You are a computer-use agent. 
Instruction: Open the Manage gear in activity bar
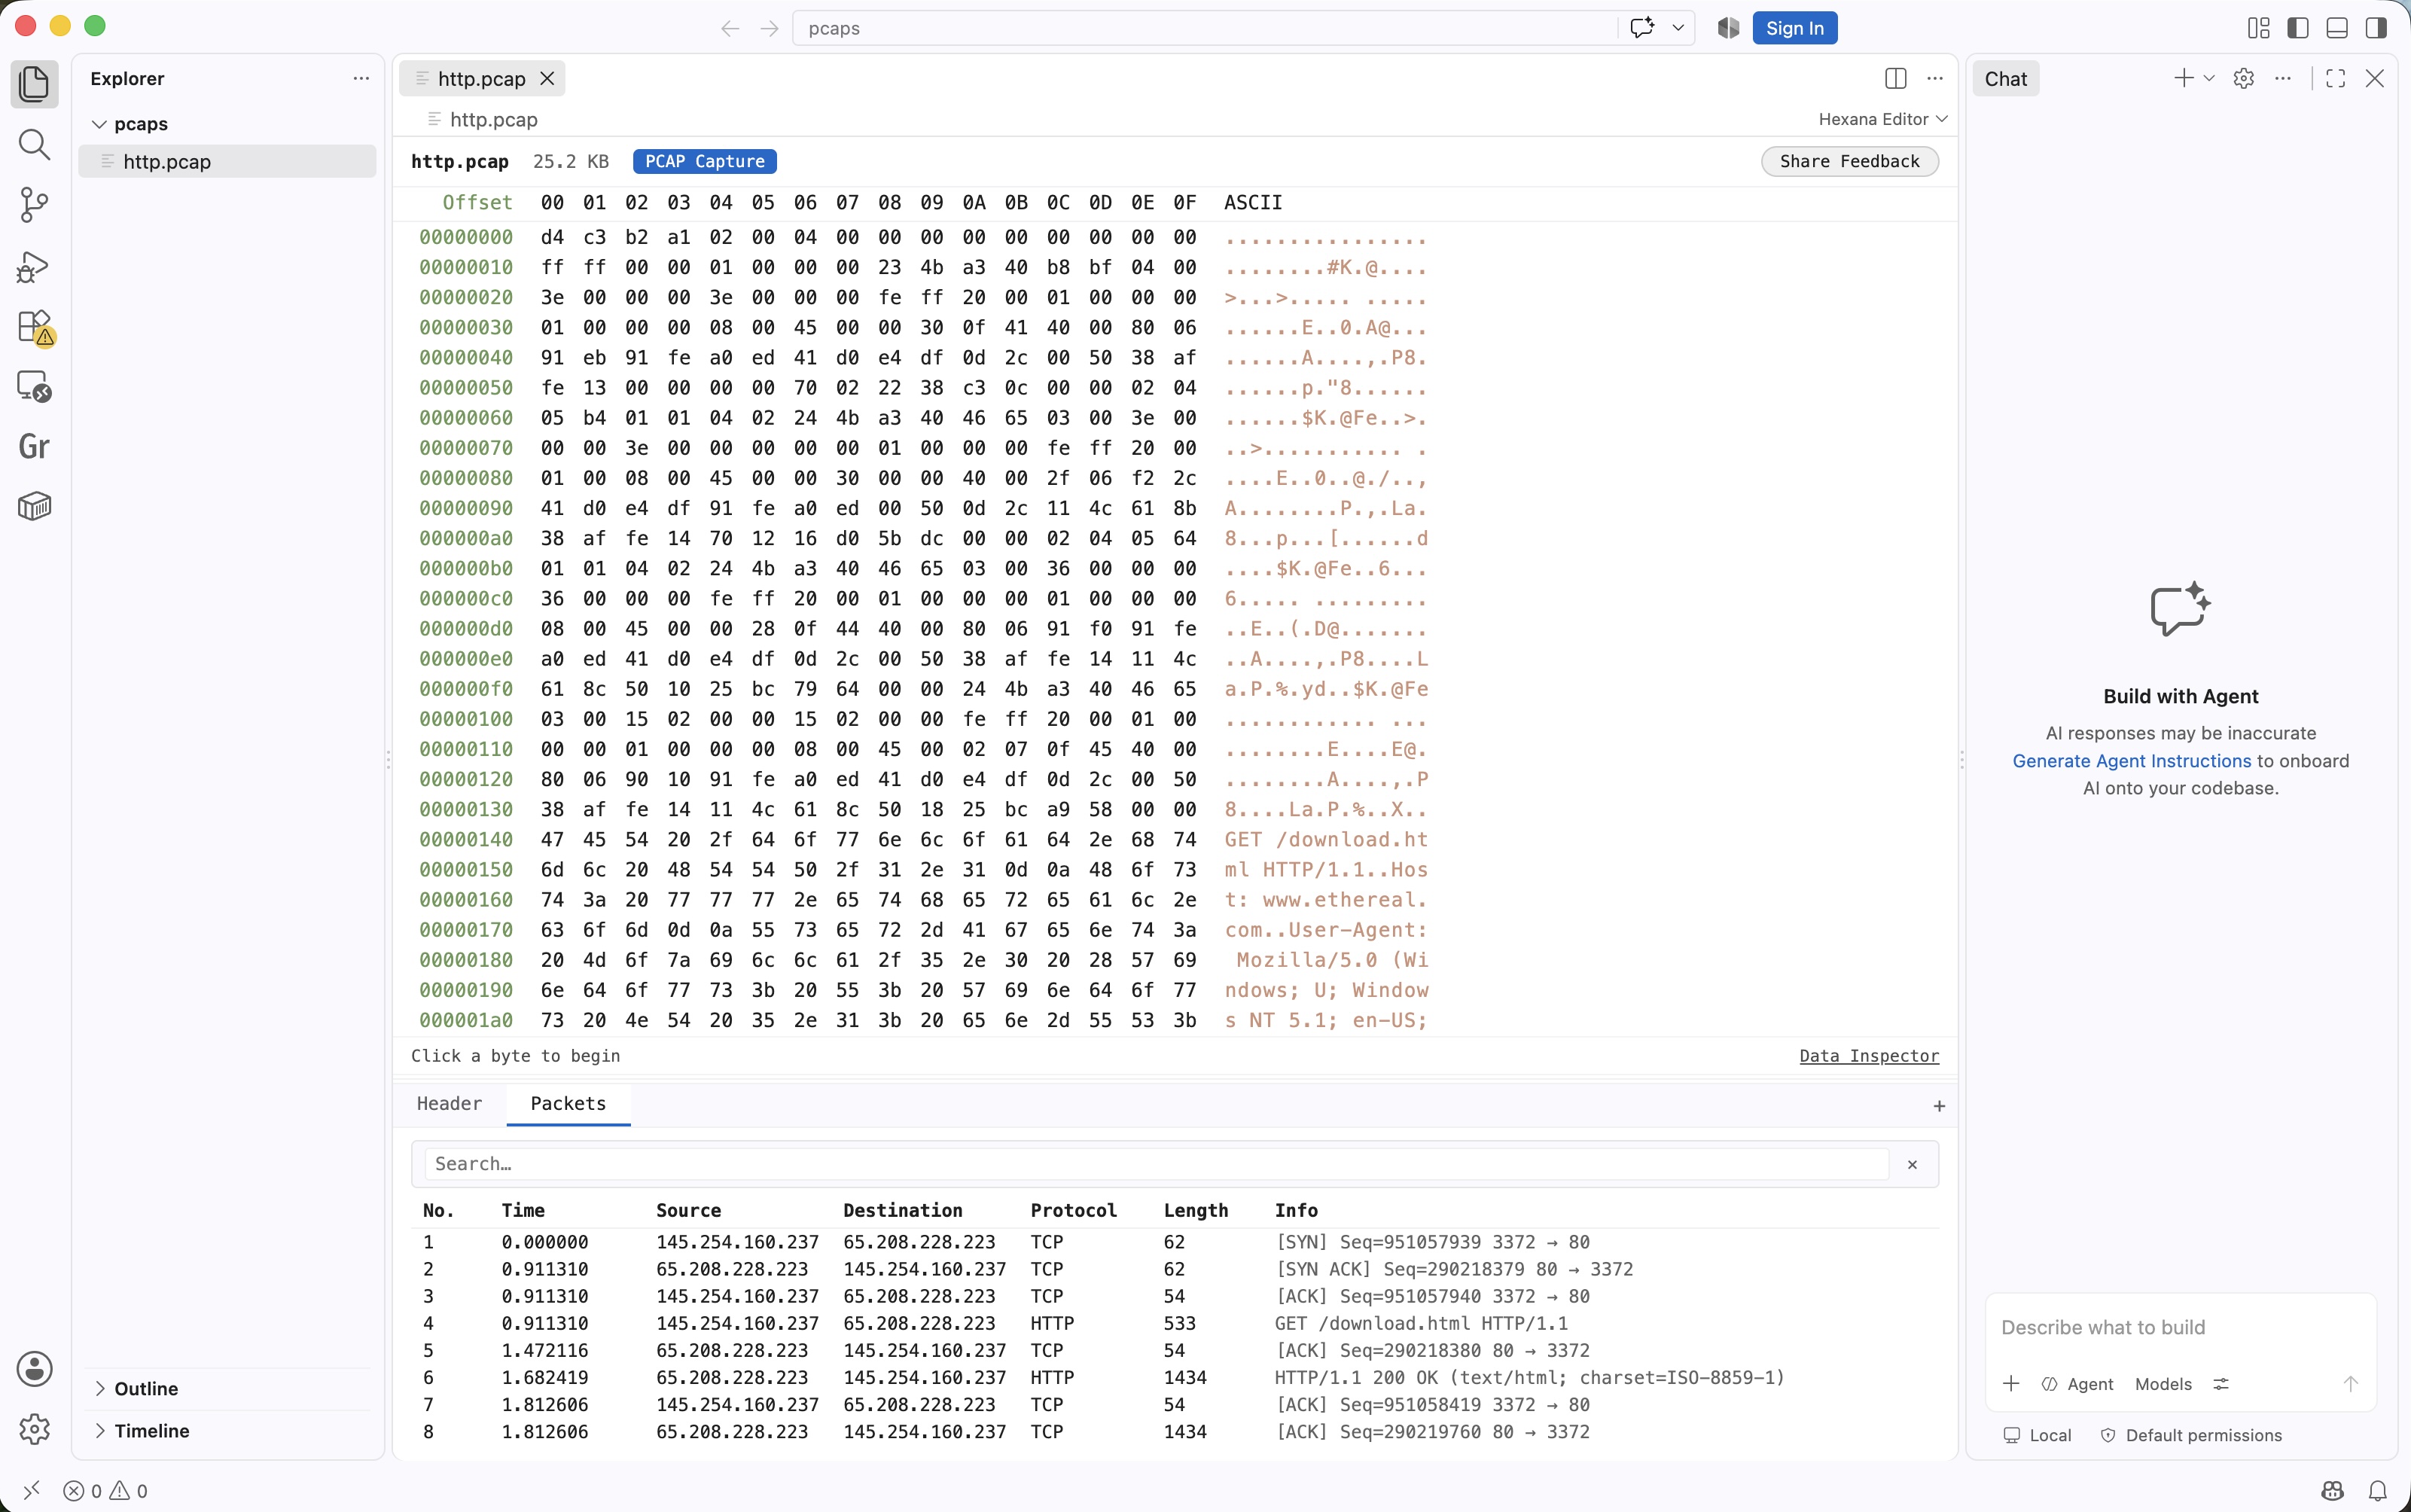click(34, 1429)
